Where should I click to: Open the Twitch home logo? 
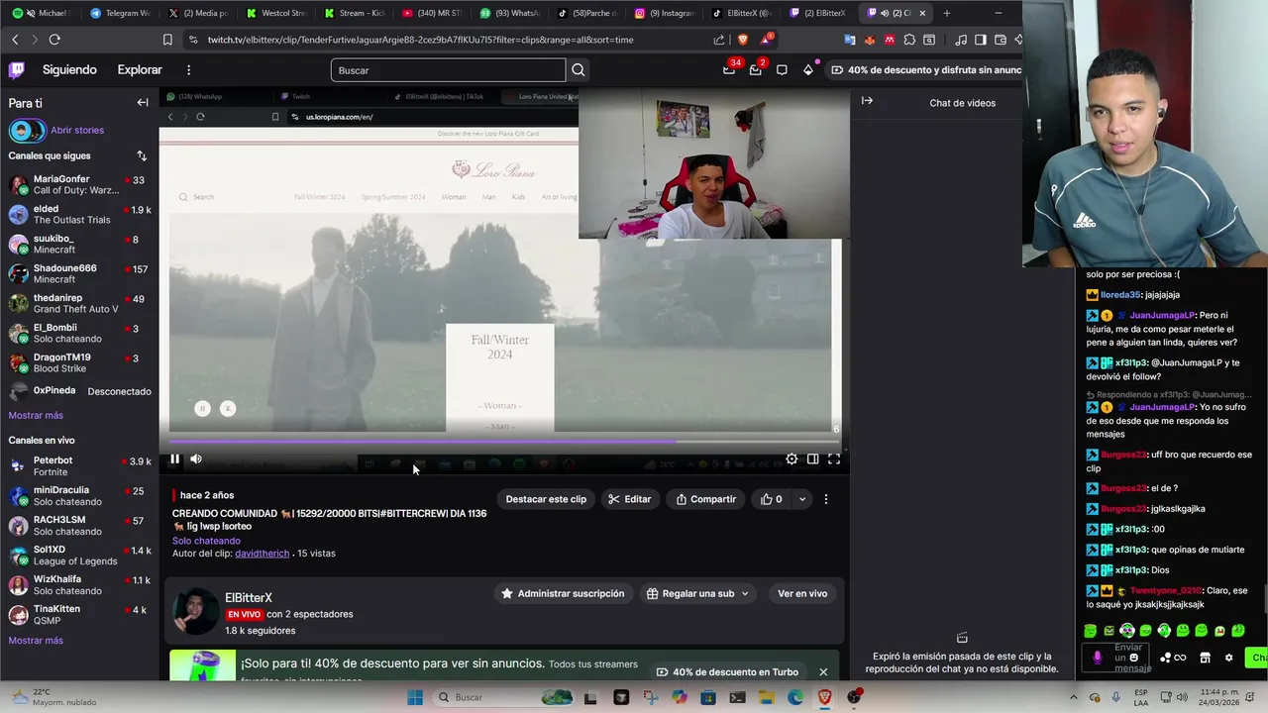pos(17,70)
